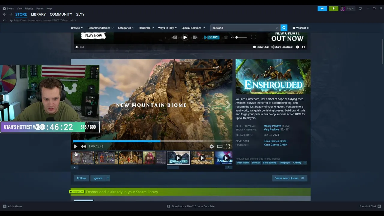The image size is (384, 216).
Task: Open broadcast quality settings gear
Action: pos(226,37)
